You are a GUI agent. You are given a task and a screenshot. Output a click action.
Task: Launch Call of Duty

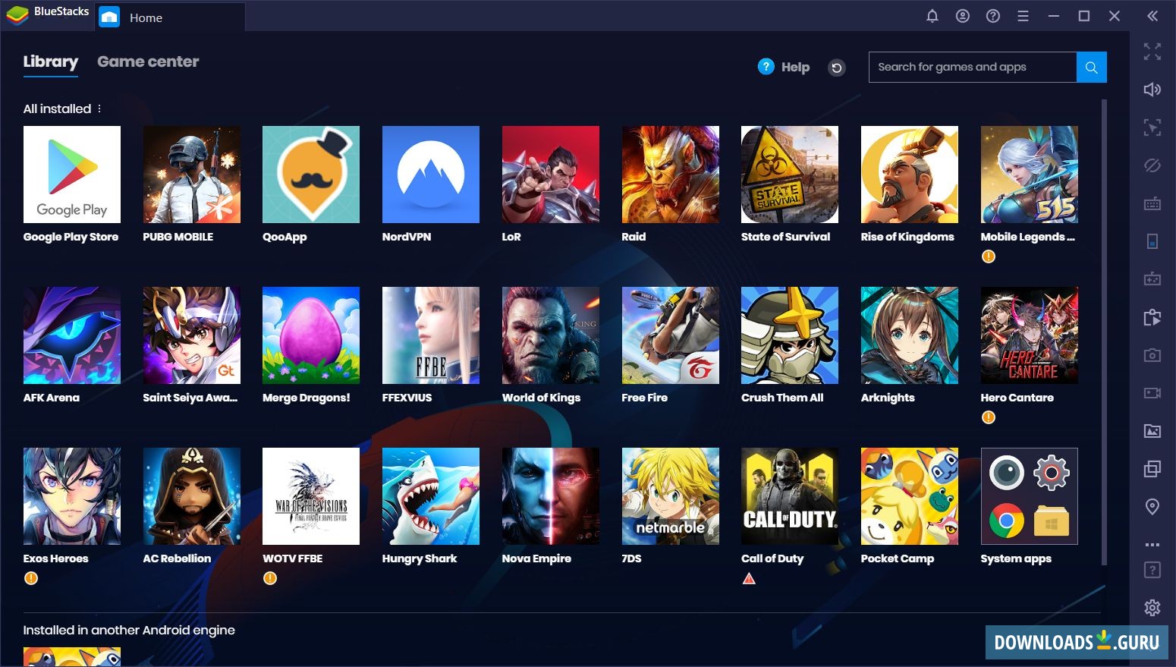pos(790,496)
